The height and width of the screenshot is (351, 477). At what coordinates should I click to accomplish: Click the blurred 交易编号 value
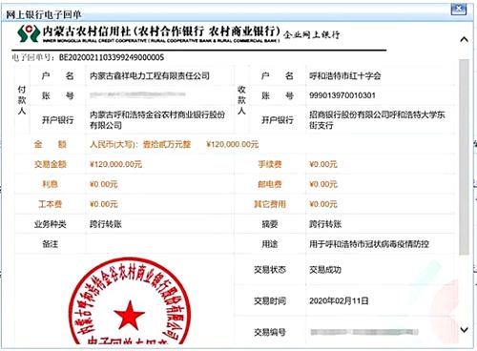pyautogui.click(x=364, y=332)
